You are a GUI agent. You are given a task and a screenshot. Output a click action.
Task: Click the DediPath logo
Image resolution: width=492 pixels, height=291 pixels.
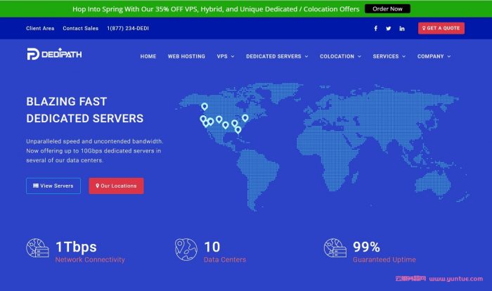[x=54, y=54]
